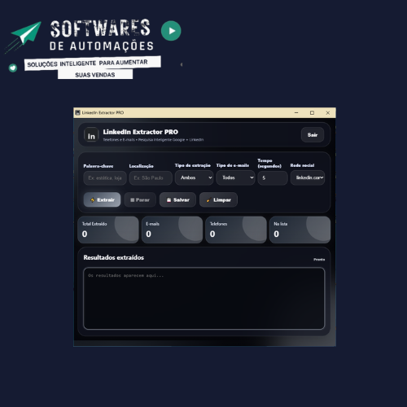Click the green heart badge icon
This screenshot has height=407, width=407.
click(13, 68)
